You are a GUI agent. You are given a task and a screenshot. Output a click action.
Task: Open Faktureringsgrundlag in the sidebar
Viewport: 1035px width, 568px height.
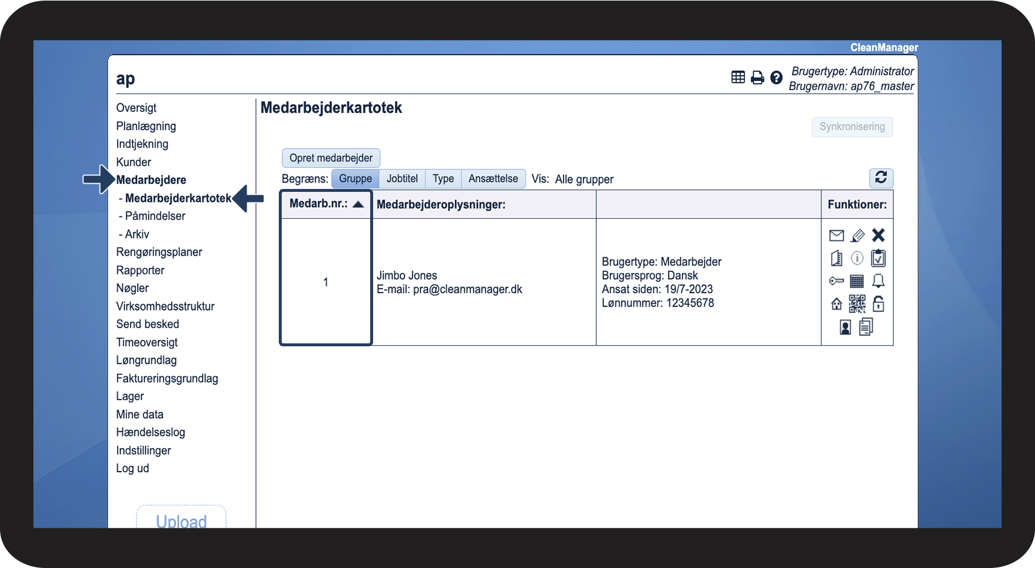pos(167,378)
